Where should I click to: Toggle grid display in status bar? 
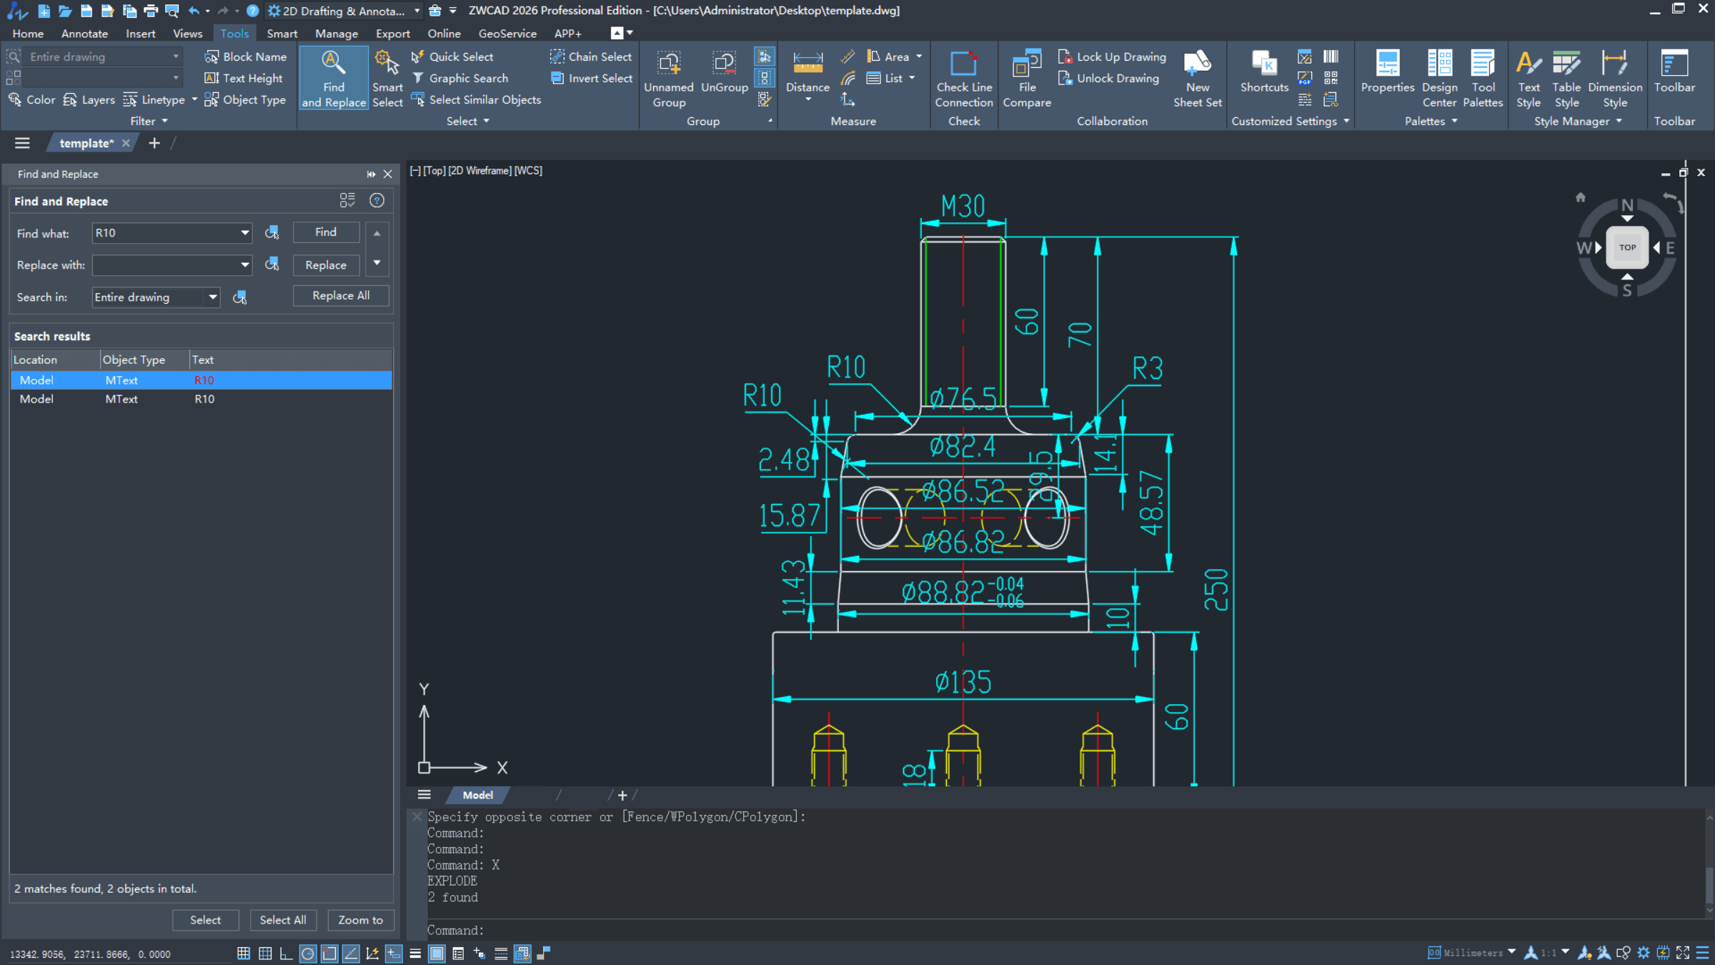coord(244,953)
